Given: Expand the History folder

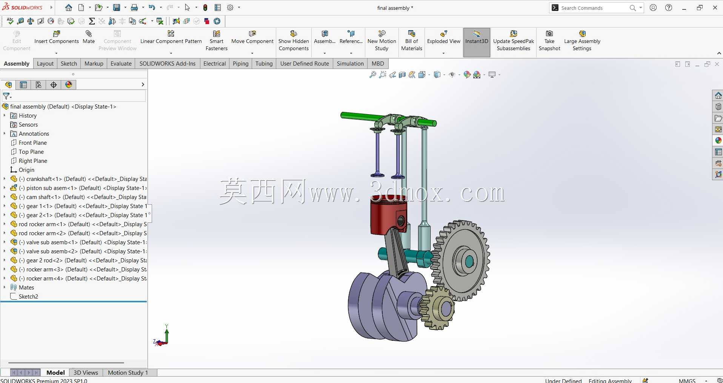Looking at the screenshot, I should click(5, 115).
